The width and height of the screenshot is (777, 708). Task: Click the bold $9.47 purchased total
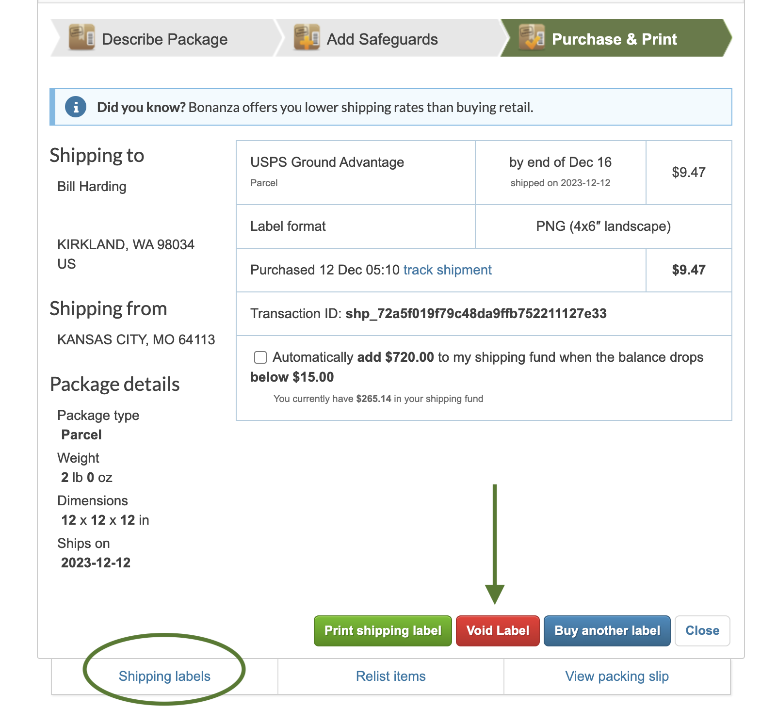(x=689, y=270)
